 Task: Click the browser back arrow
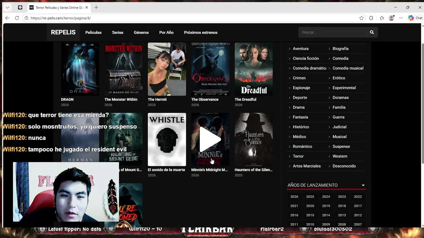click(7, 18)
